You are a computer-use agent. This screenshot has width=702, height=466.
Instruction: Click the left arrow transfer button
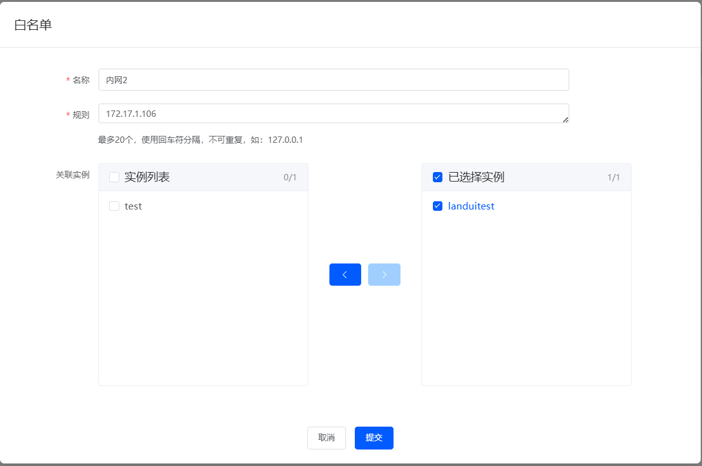coord(345,274)
